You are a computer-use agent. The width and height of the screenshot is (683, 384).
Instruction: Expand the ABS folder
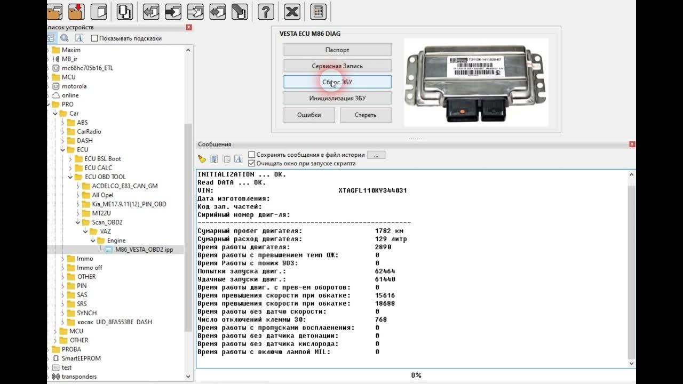point(62,123)
